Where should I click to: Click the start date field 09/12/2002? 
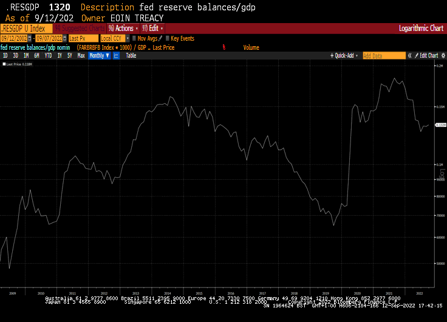14,38
